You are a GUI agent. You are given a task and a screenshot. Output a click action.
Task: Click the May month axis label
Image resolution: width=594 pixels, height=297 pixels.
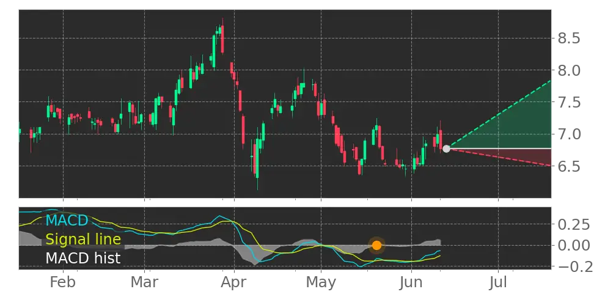click(x=321, y=283)
